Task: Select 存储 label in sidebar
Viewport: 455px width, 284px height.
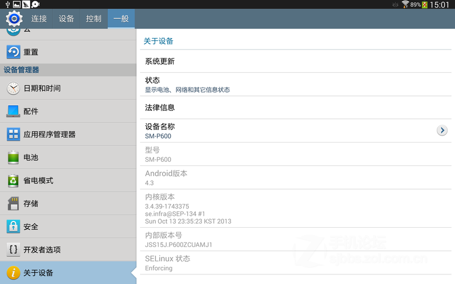Action: [x=31, y=204]
